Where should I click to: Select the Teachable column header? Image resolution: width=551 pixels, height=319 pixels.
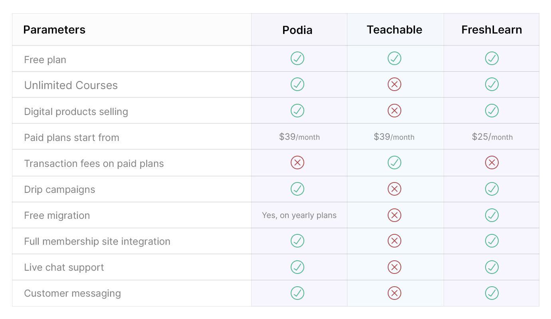click(x=394, y=30)
